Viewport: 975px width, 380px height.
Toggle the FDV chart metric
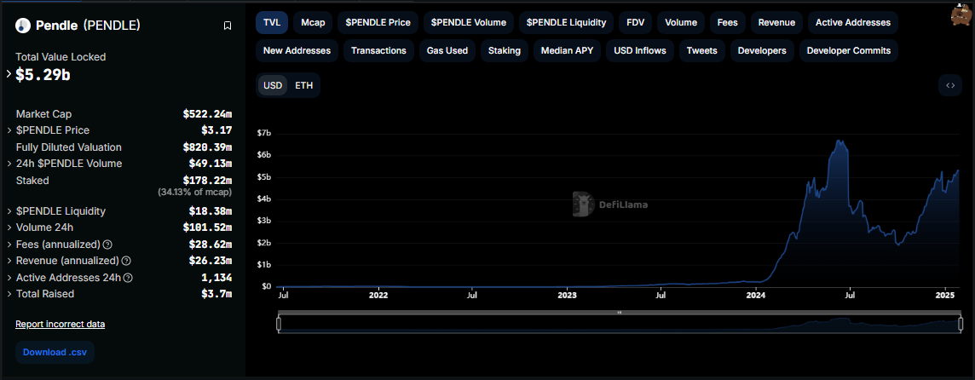click(636, 22)
